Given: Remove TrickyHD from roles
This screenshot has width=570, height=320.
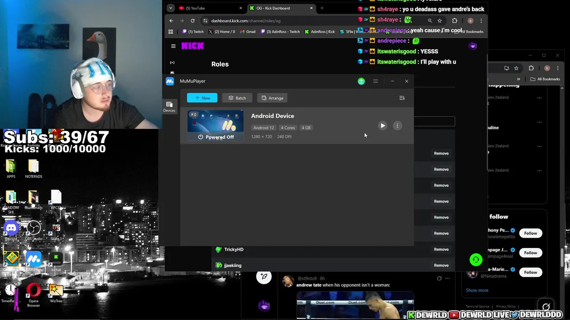Looking at the screenshot, I should 441,249.
